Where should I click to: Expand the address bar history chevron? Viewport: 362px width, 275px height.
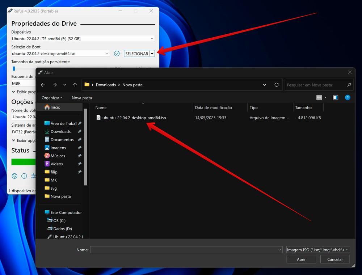[264, 85]
